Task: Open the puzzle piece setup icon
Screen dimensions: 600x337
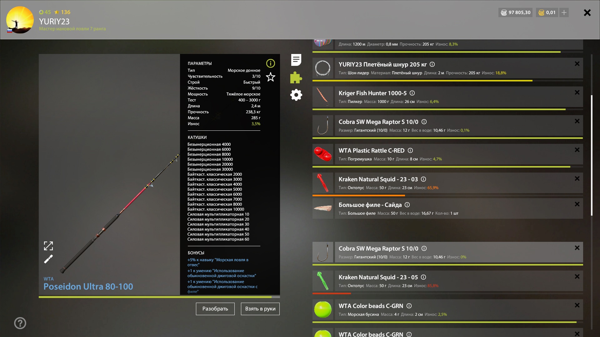Action: 296,77
